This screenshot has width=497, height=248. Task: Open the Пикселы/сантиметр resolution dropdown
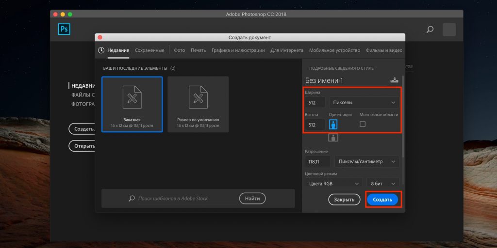(x=364, y=161)
